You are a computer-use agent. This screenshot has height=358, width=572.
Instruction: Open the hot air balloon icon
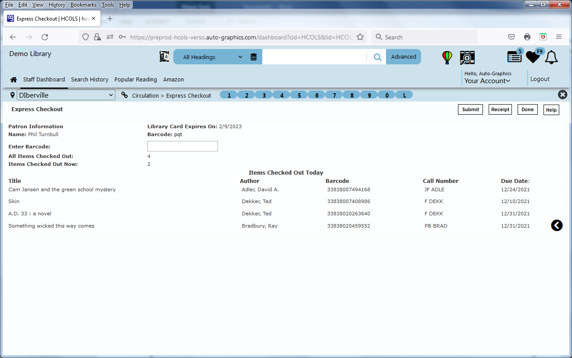click(x=447, y=57)
